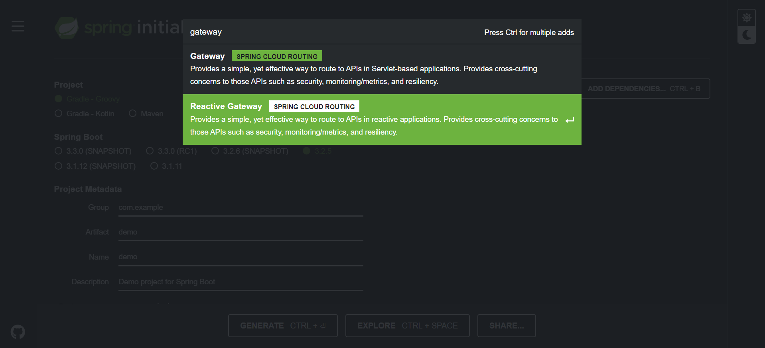Viewport: 765px width, 348px height.
Task: Switch to the light theme sun icon
Action: 747,18
